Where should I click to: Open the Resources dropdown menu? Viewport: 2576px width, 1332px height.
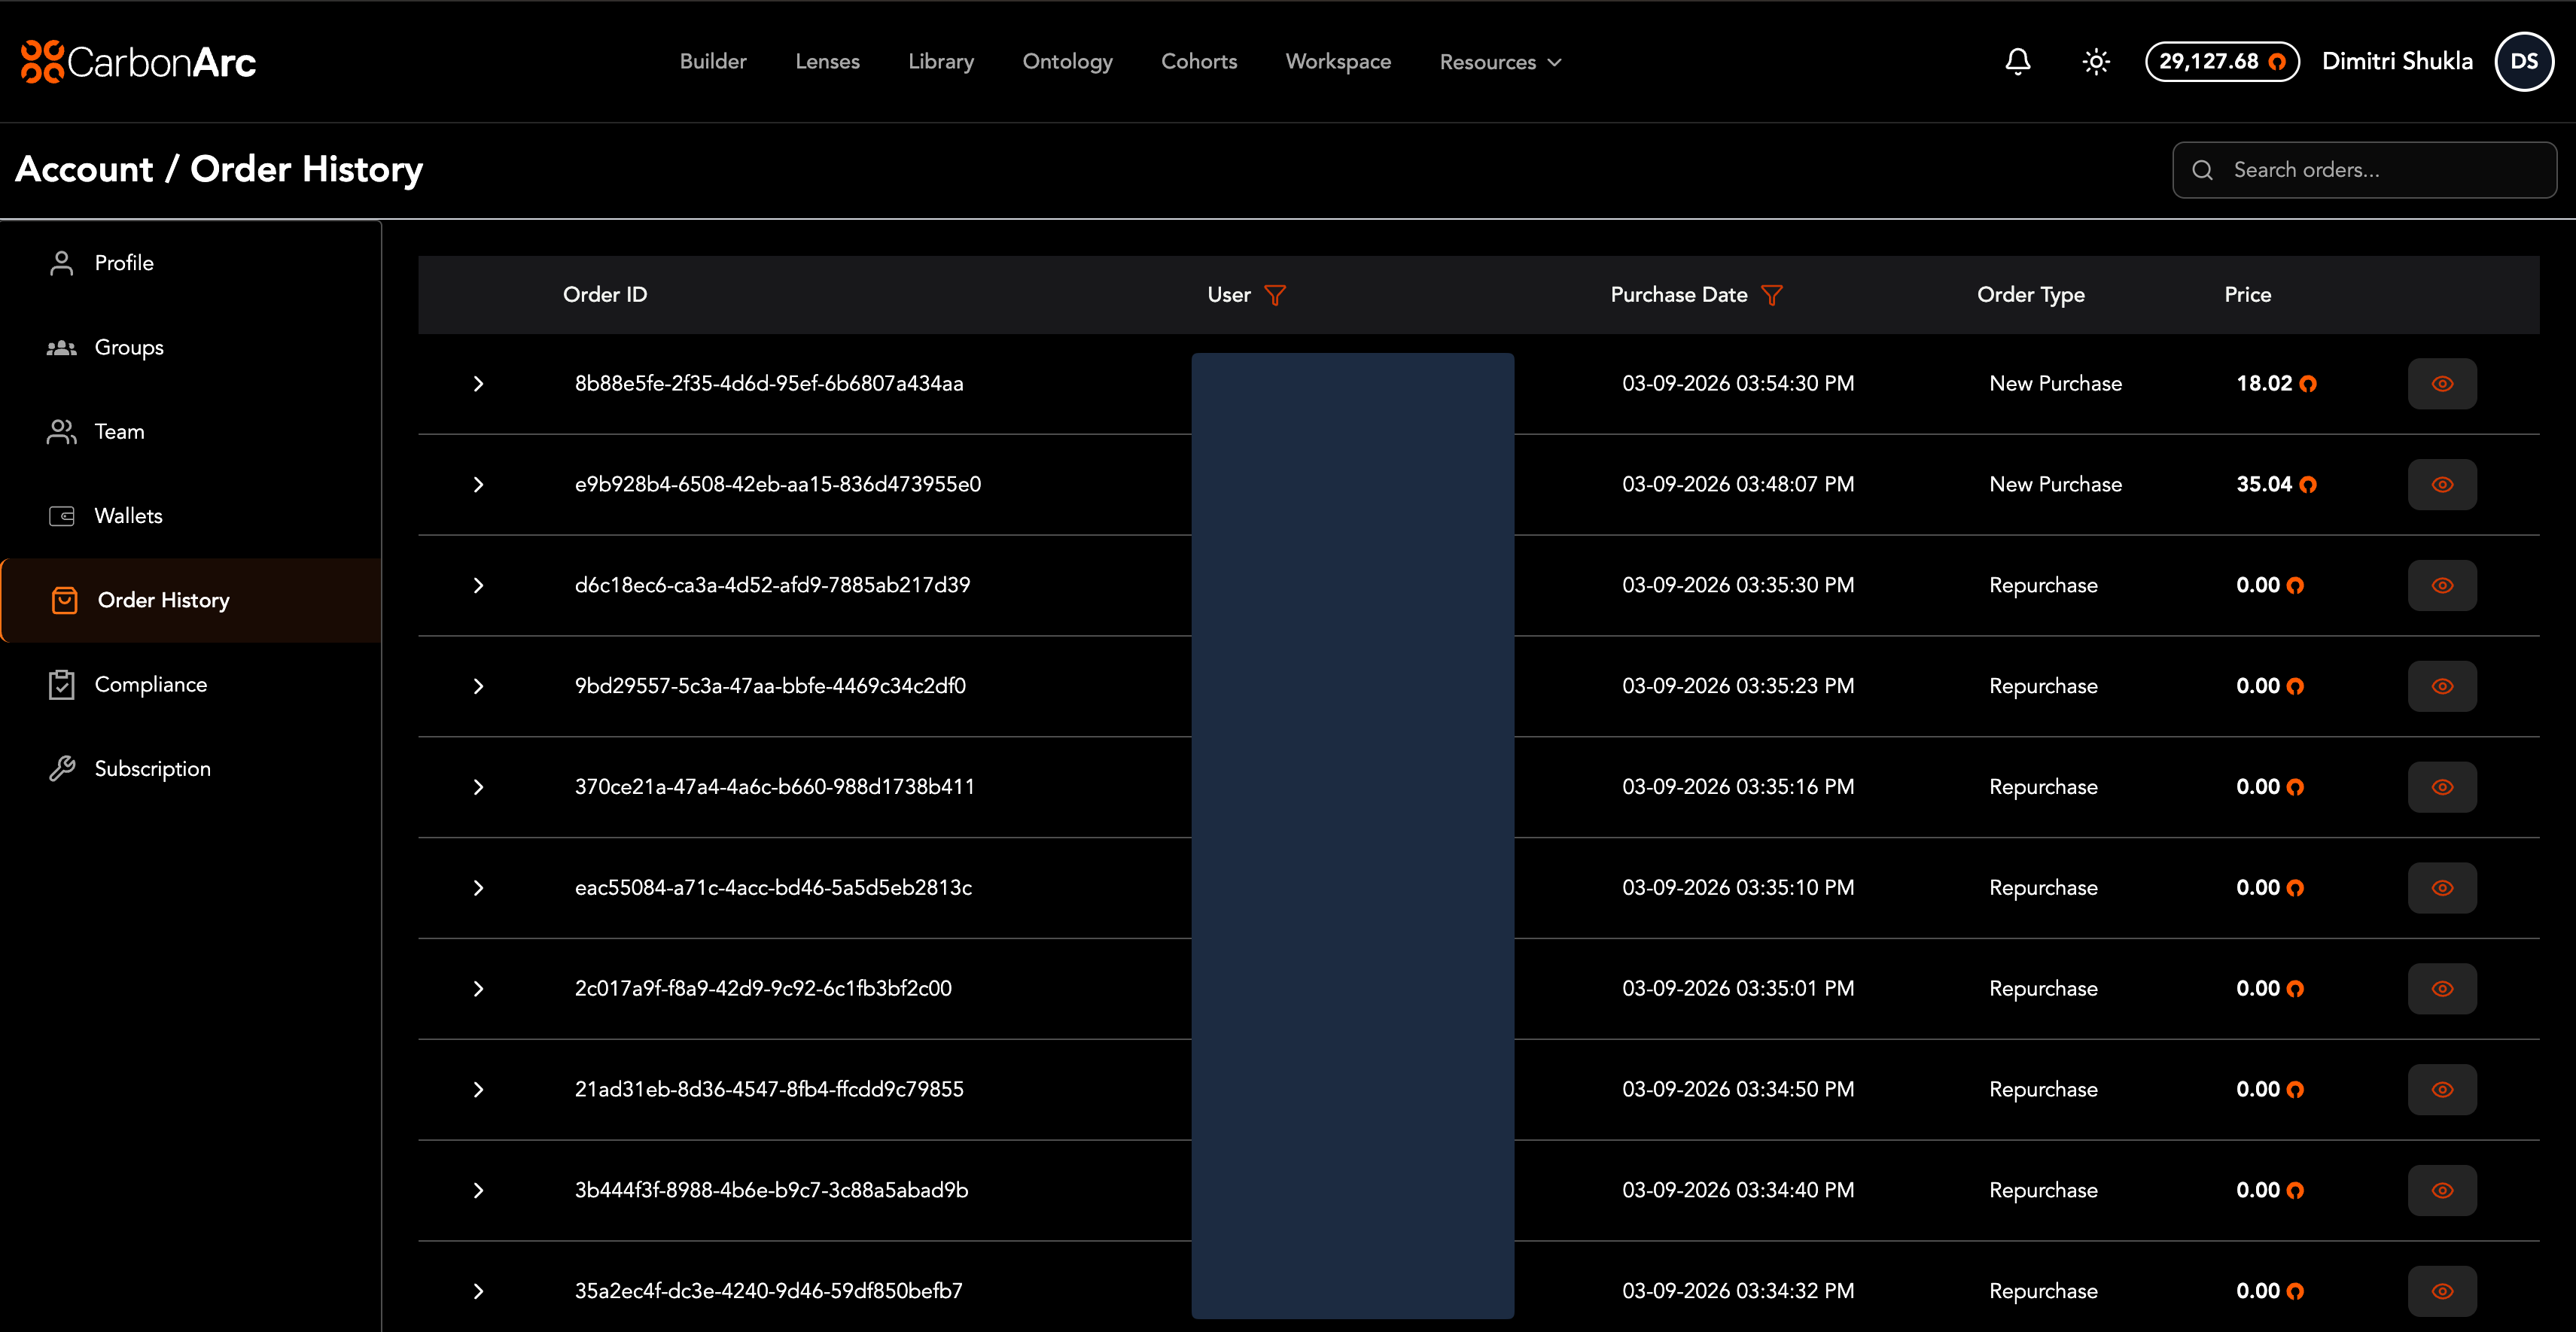(x=1500, y=62)
